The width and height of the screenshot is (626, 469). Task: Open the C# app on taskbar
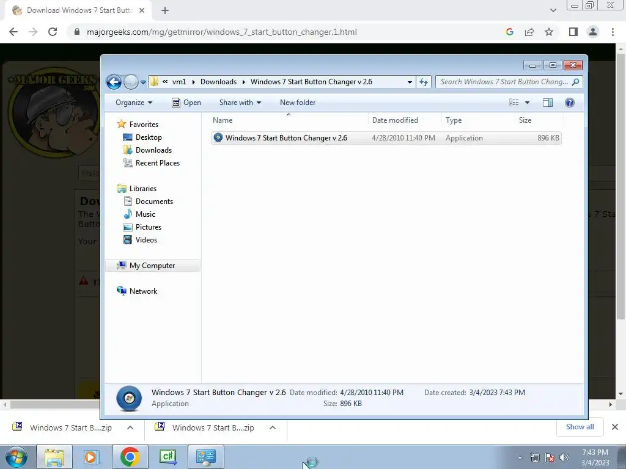(168, 457)
